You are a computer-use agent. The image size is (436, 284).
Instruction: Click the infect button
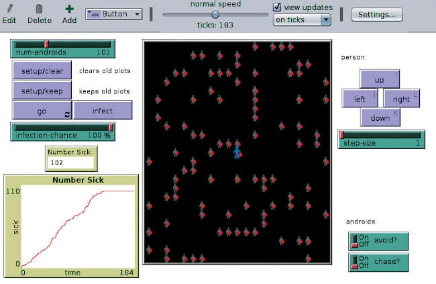pos(103,110)
